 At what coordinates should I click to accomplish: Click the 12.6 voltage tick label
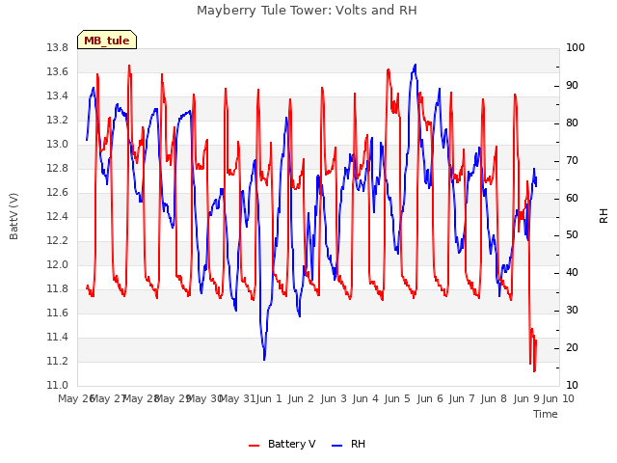point(58,193)
